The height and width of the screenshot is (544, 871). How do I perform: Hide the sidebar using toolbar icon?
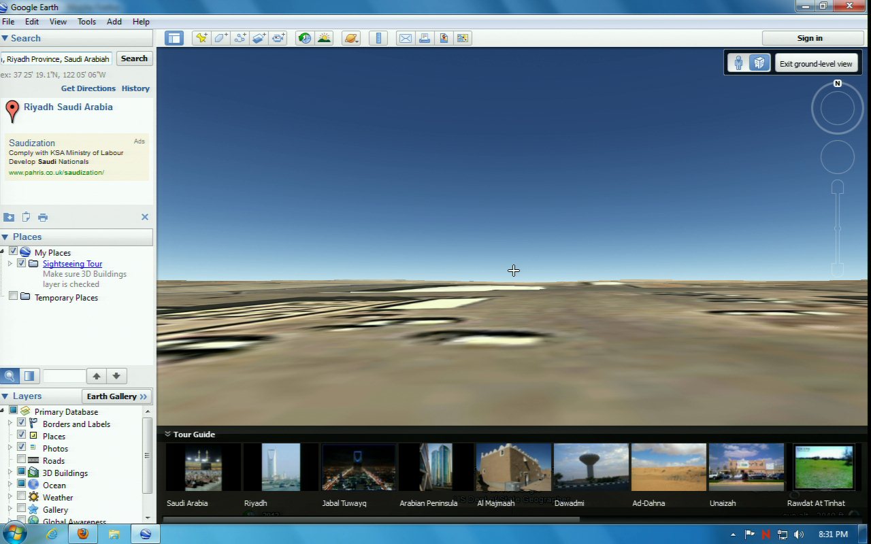click(x=174, y=38)
